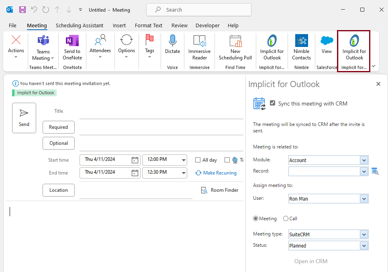Click in the Location text field
The width and height of the screenshot is (388, 272).
point(136,191)
